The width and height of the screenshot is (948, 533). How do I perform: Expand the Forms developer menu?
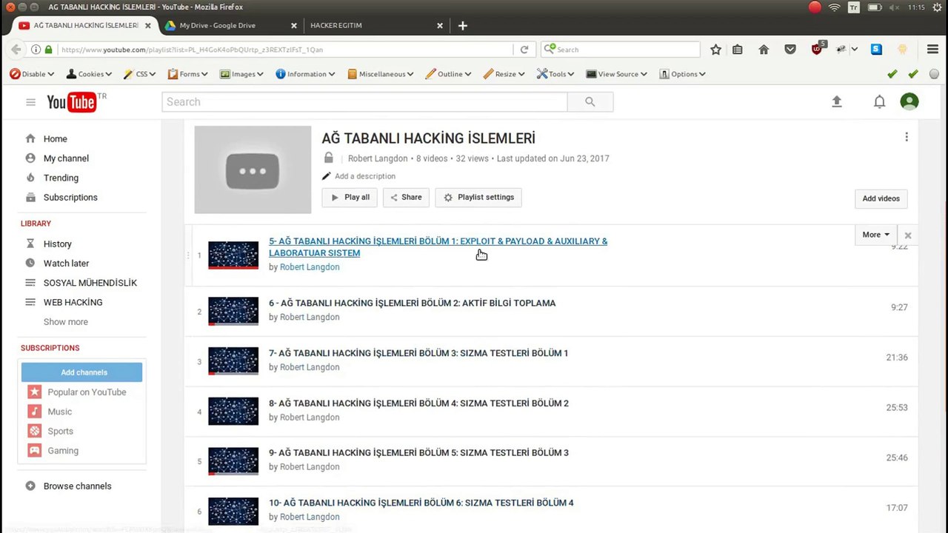point(188,74)
